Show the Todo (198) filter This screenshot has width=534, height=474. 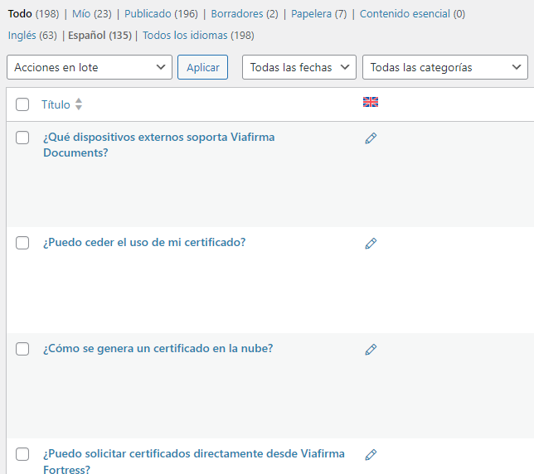tap(33, 14)
